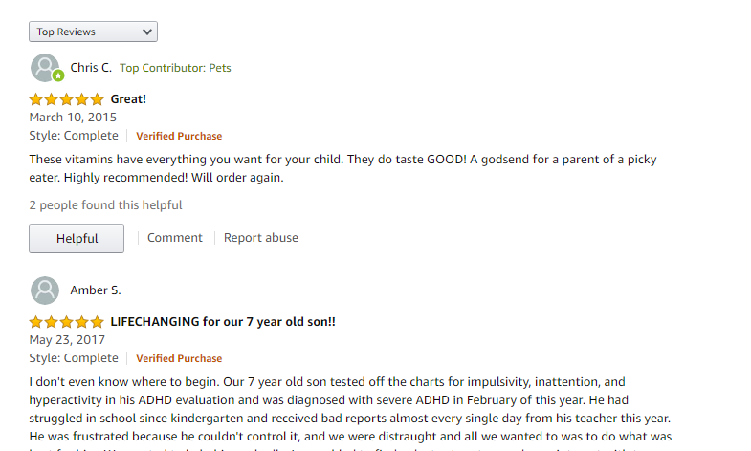The width and height of the screenshot is (751, 451).
Task: Mark Chris C.'s review as Helpful
Action: click(x=77, y=238)
